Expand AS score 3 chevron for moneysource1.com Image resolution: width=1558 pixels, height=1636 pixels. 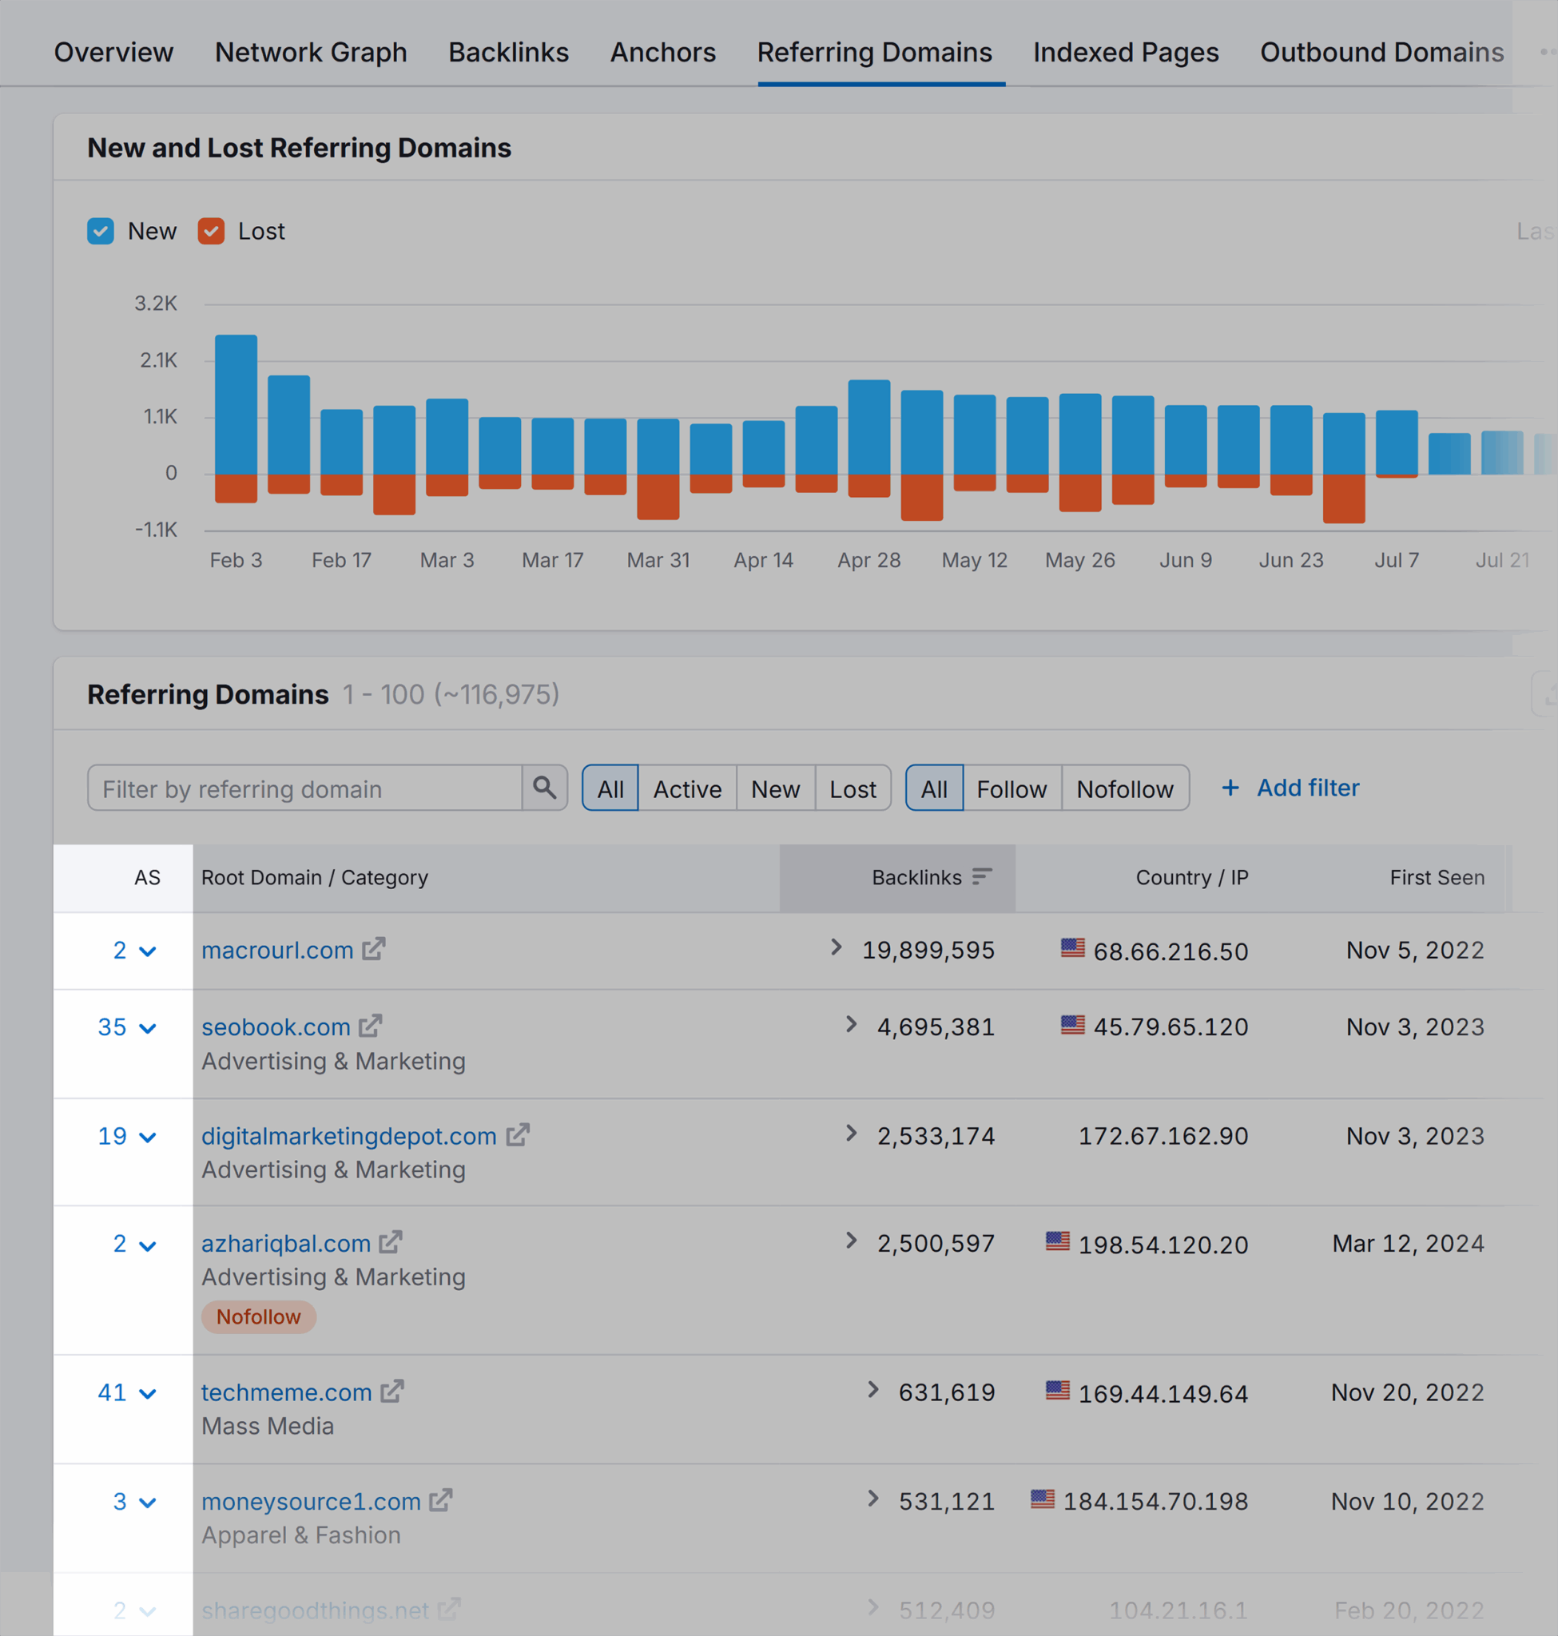tap(148, 1503)
